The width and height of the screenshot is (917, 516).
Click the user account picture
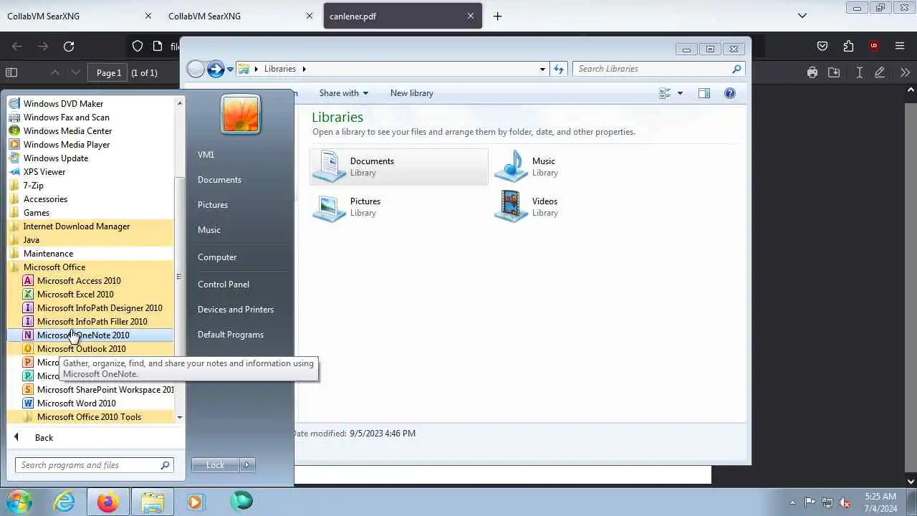[x=241, y=114]
